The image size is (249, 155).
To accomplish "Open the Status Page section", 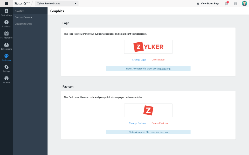I will pyautogui.click(x=6, y=12).
